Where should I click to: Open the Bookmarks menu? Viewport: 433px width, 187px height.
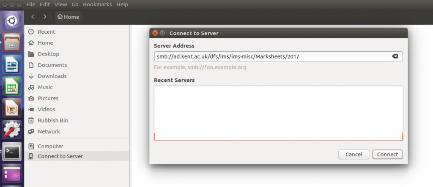[97, 5]
